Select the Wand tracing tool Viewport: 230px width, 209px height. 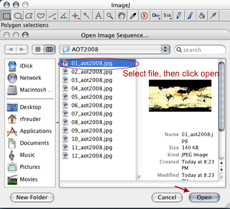86,16
